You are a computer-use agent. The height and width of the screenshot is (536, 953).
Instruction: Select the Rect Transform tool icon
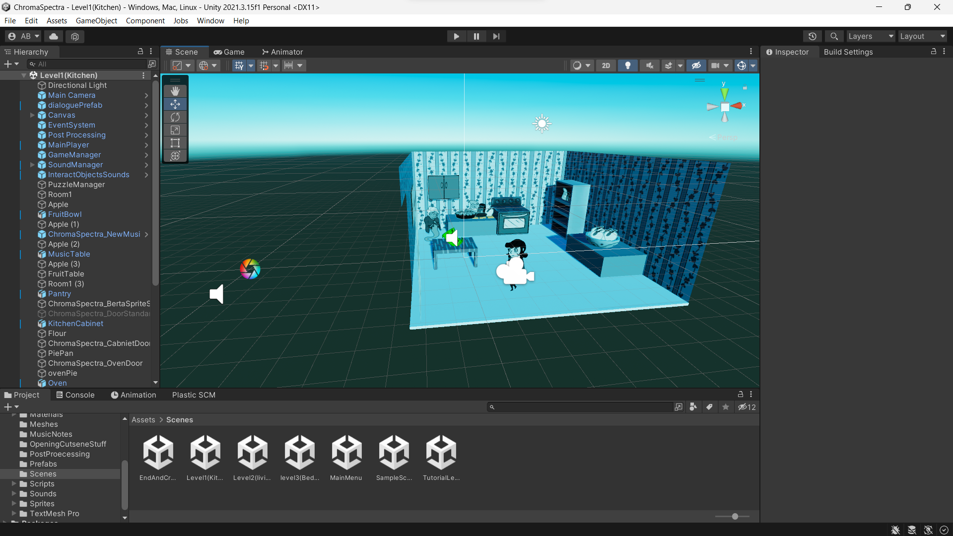pyautogui.click(x=175, y=143)
